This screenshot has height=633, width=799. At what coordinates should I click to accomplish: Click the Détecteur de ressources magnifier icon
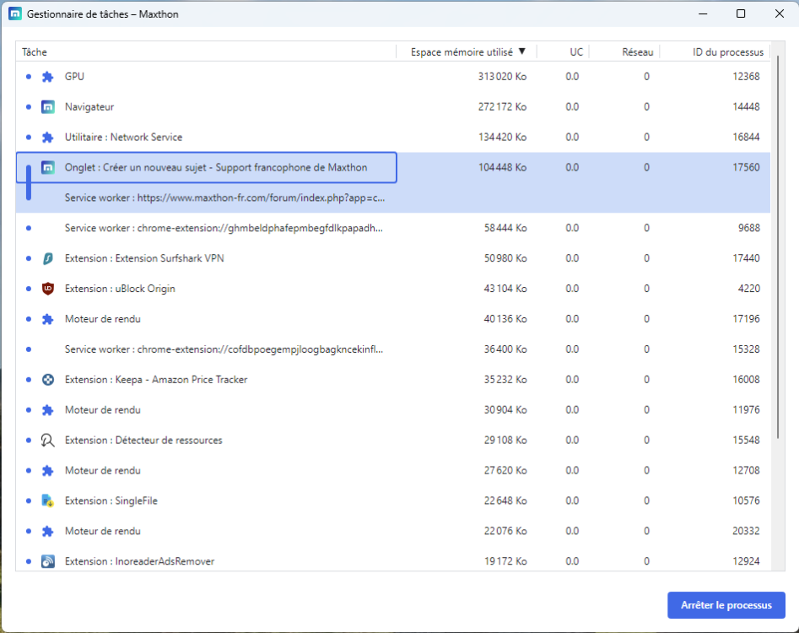coord(48,441)
